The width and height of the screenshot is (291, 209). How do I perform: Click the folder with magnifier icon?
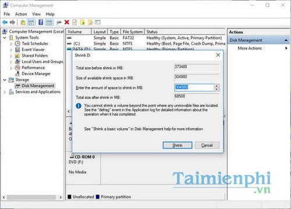(x=90, y=23)
